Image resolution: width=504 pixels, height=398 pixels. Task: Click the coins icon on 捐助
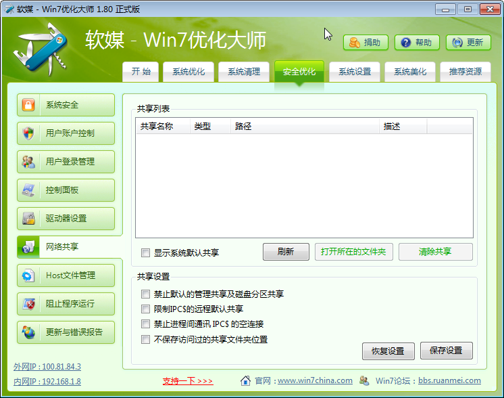coord(354,43)
